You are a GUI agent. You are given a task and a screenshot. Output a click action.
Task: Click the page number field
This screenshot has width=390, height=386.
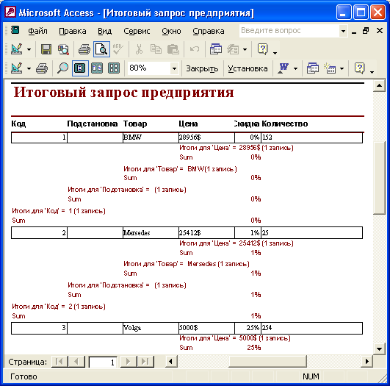(103, 362)
